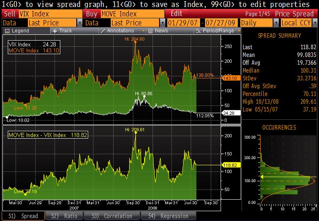319x221 pixels.
Task: Click the Low: 10.02 VIX marker
Action: point(7,117)
